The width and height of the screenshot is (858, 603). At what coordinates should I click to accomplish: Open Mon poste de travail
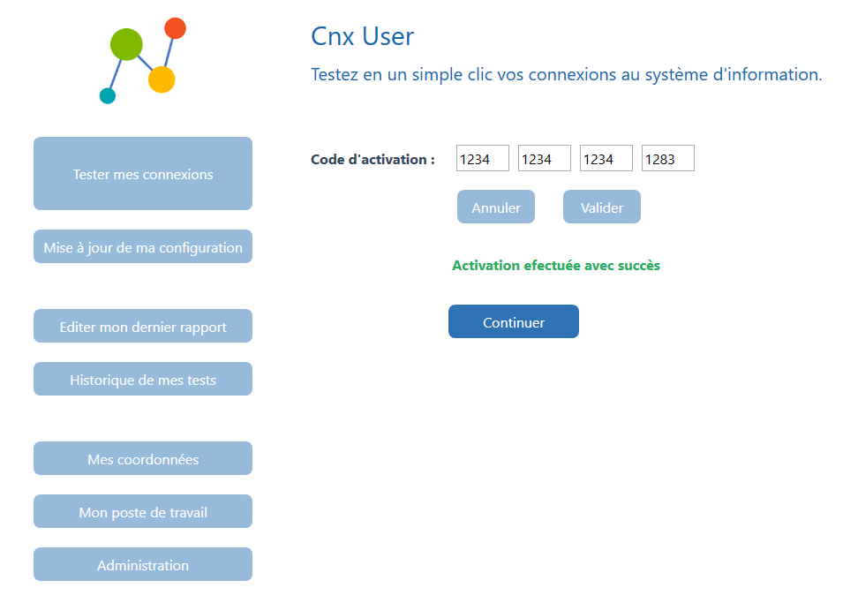143,511
